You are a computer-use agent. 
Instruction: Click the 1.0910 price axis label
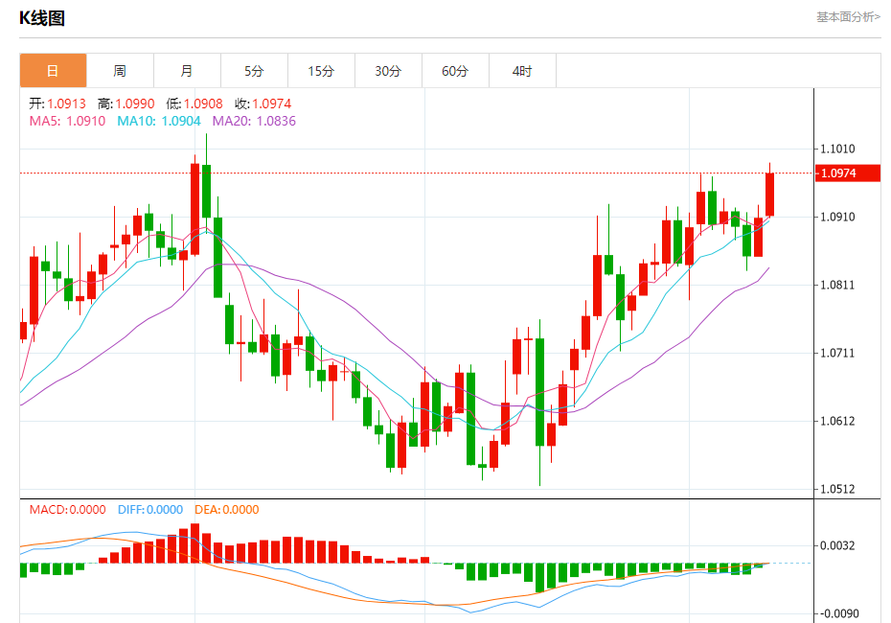[x=837, y=217]
